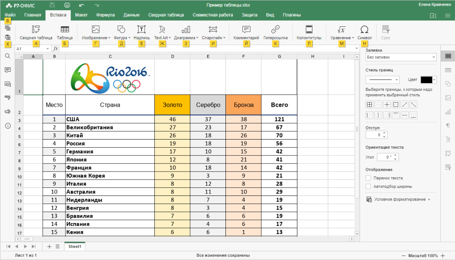Image resolution: width=455 pixels, height=260 pixels.
Task: Open feedback and support megaphone icon
Action: point(8,112)
